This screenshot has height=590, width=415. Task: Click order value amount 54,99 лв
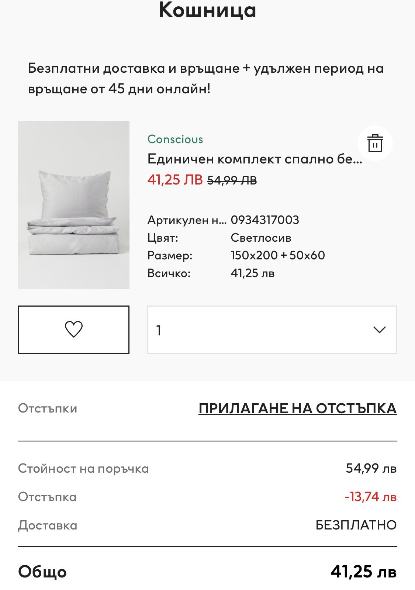click(x=371, y=468)
